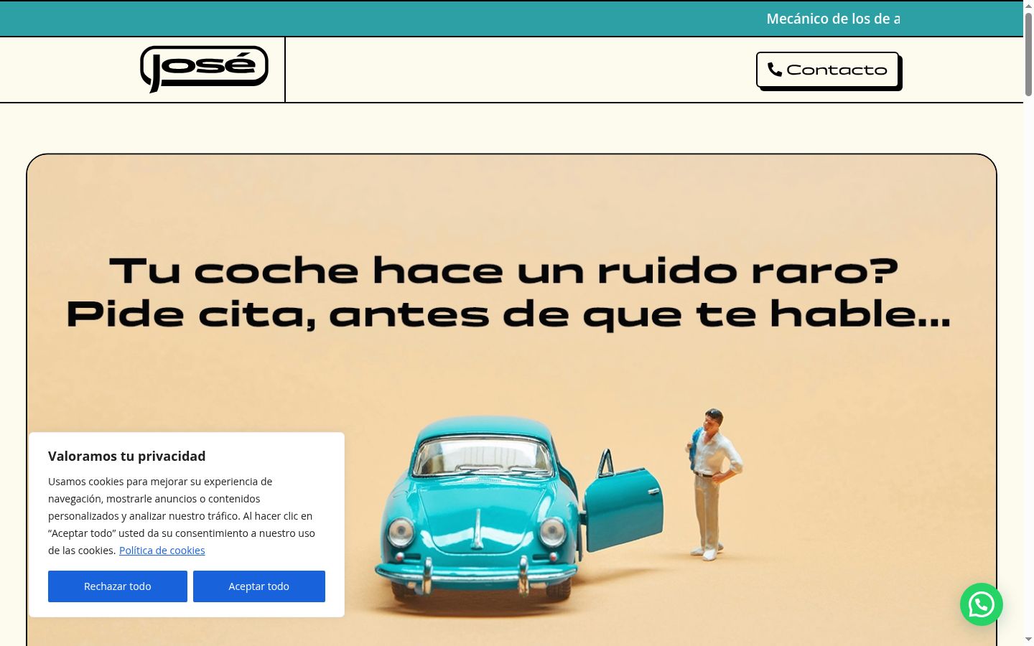1034x646 pixels.
Task: Click the José logo
Action: 204,69
